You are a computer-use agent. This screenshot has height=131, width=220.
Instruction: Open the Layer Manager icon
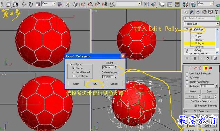162,4
